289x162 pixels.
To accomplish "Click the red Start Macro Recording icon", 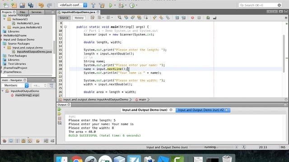I will 192,18.
